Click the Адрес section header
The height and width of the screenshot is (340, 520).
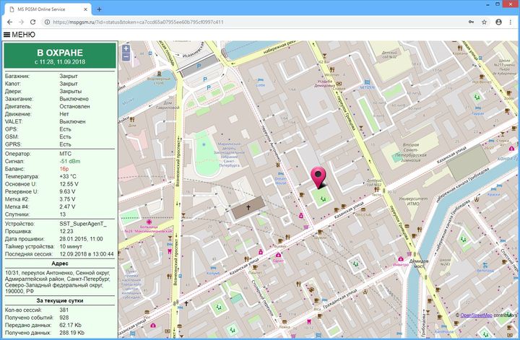point(59,264)
